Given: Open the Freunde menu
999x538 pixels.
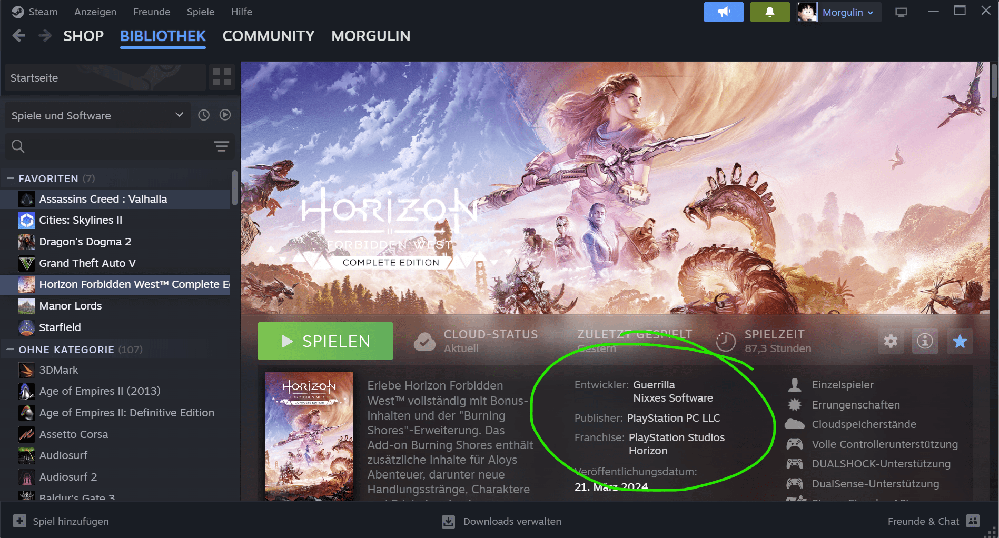Looking at the screenshot, I should point(152,12).
